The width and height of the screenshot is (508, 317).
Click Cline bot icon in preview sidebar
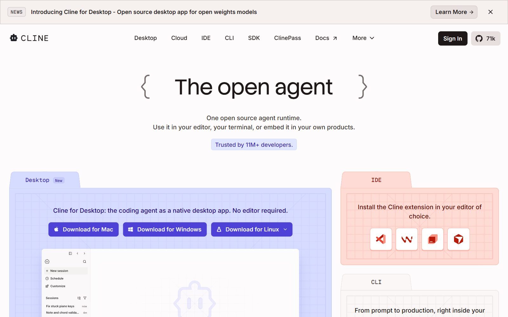tap(47, 262)
